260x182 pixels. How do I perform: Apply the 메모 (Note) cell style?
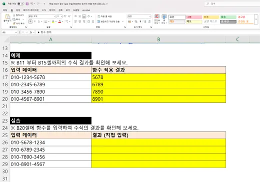pos(194,21)
